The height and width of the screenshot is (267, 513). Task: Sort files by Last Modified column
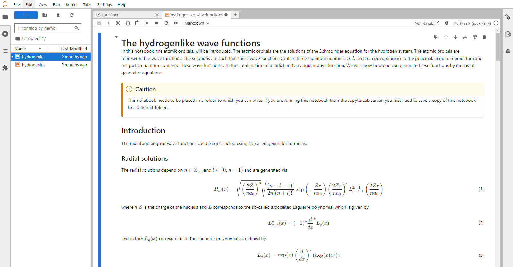point(69,49)
